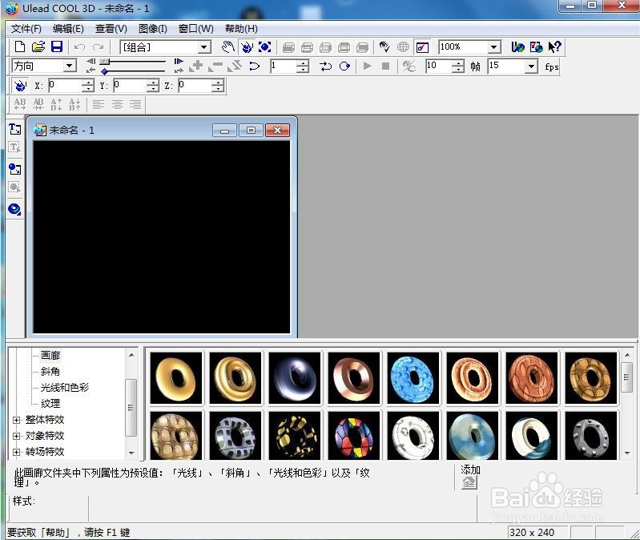Add a key frame with plus icon
The image size is (640, 540).
point(196,66)
